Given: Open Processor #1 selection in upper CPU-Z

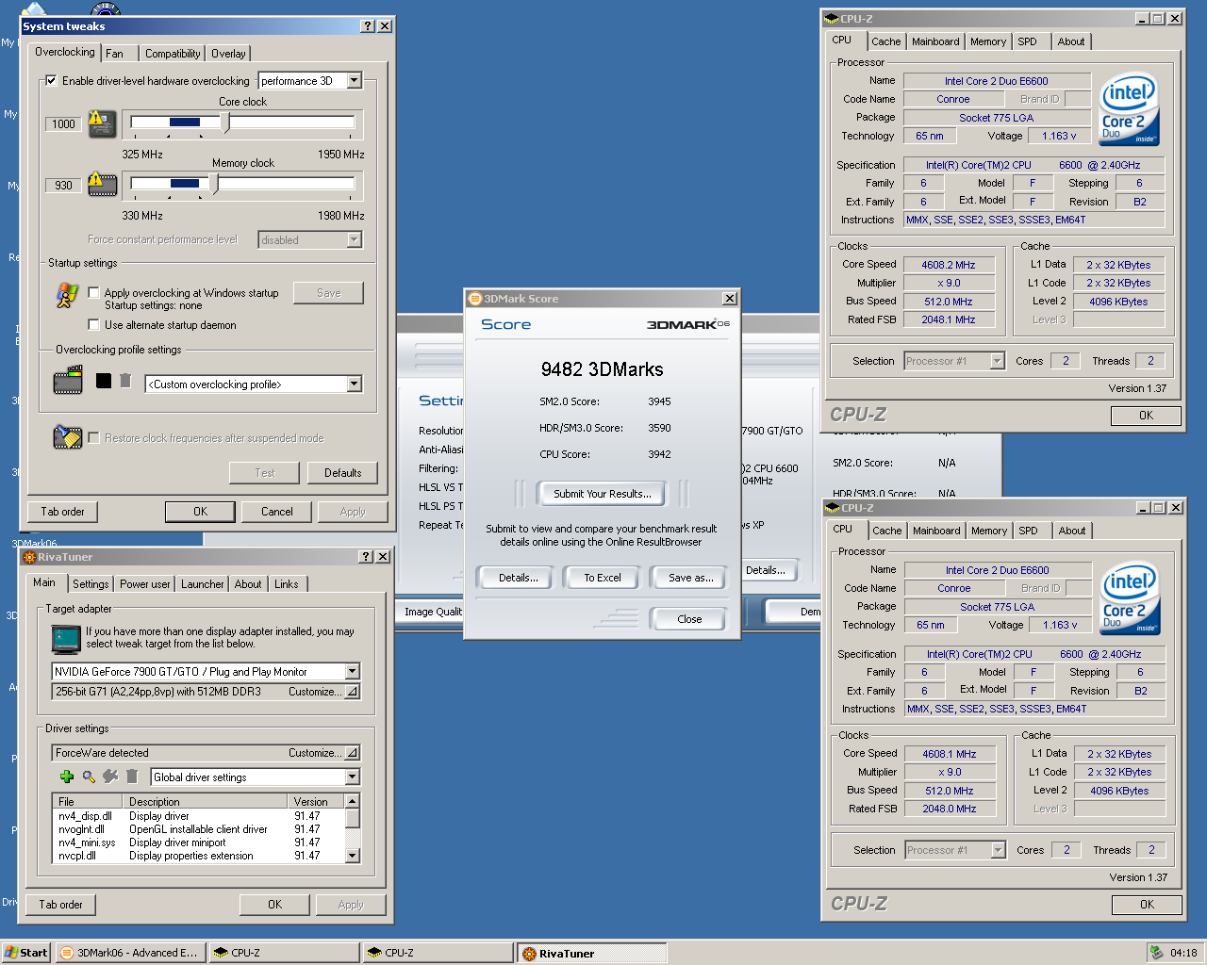Looking at the screenshot, I should pyautogui.click(x=997, y=361).
